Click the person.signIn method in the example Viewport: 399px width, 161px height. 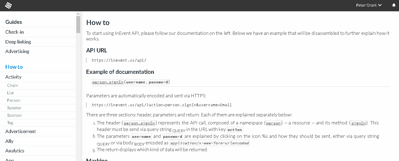(108, 82)
